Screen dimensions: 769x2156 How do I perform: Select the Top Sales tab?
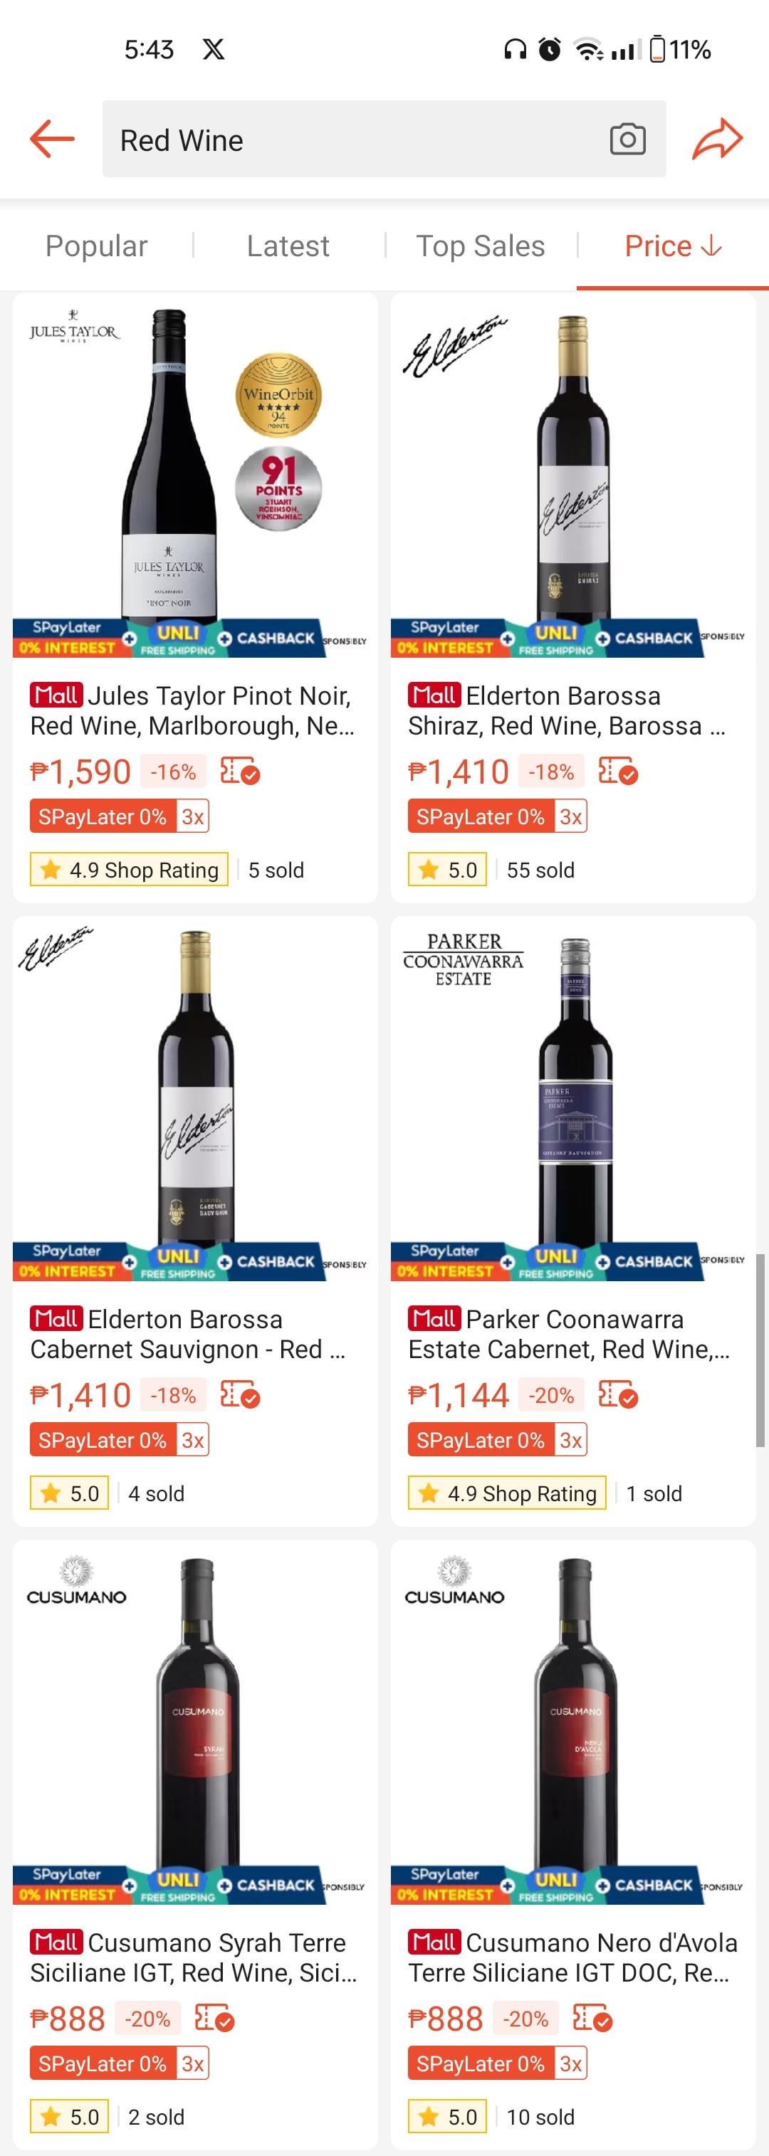click(480, 246)
